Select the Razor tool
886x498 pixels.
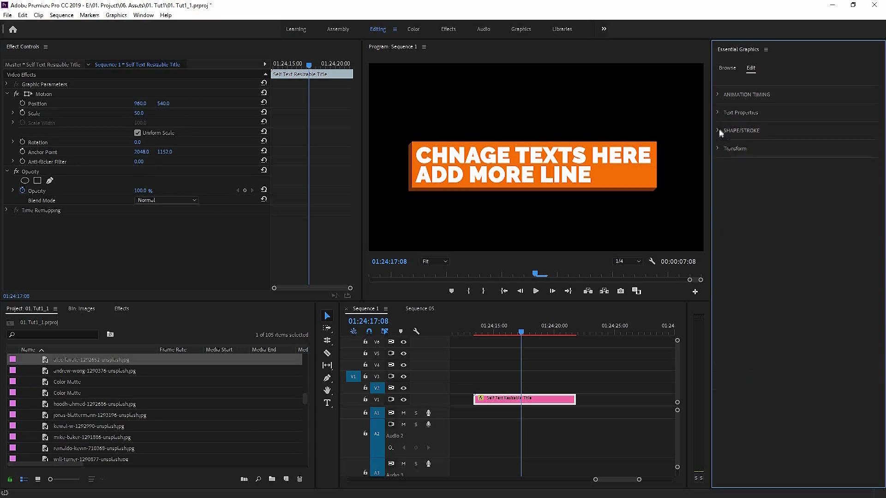click(x=327, y=353)
